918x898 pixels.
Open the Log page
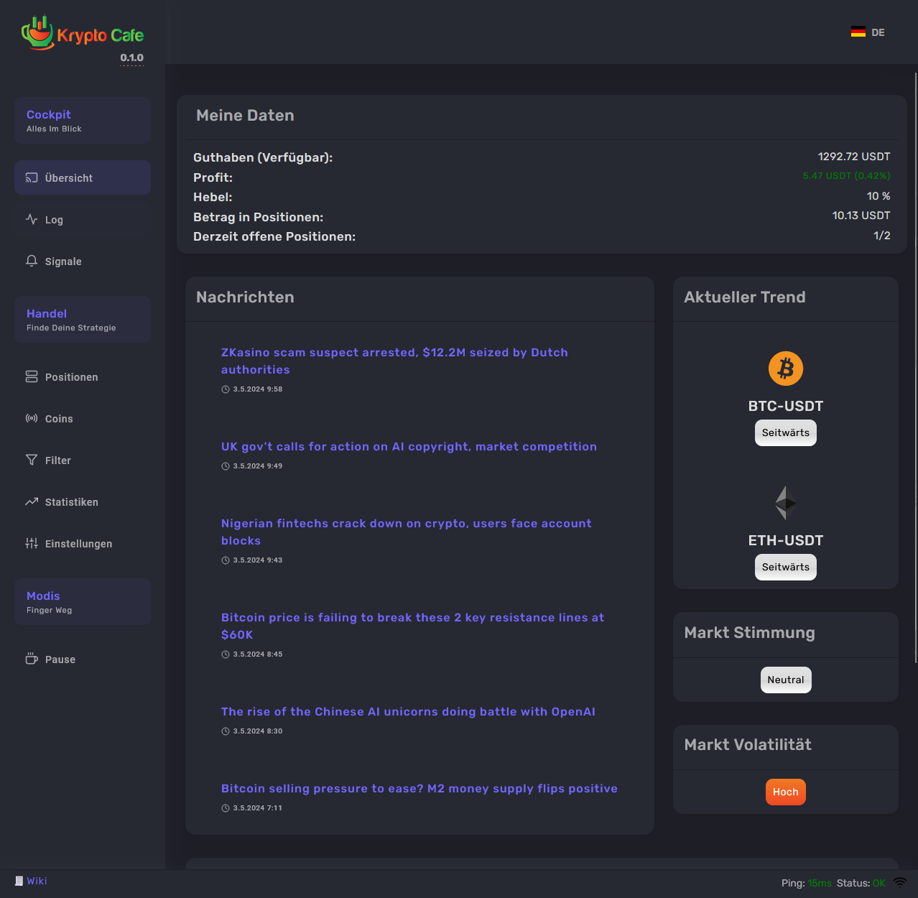click(54, 220)
